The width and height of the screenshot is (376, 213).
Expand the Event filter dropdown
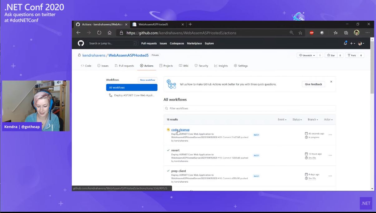(x=282, y=119)
